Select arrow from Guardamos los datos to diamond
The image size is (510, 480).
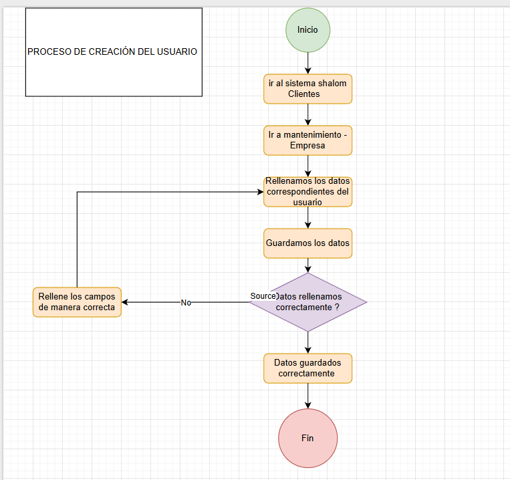(x=308, y=265)
